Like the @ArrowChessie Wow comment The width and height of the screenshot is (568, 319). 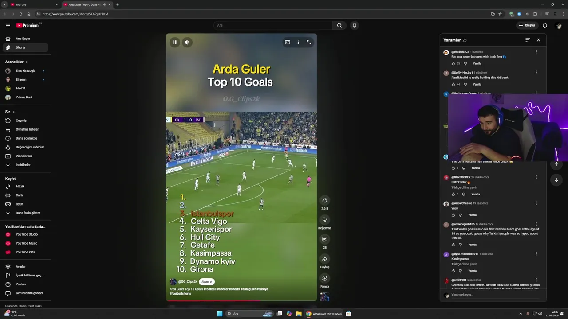pos(453,215)
